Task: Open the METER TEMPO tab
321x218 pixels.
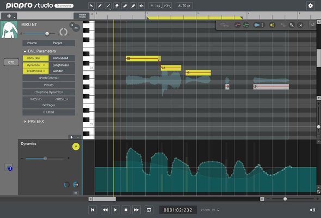Action: [82, 16]
